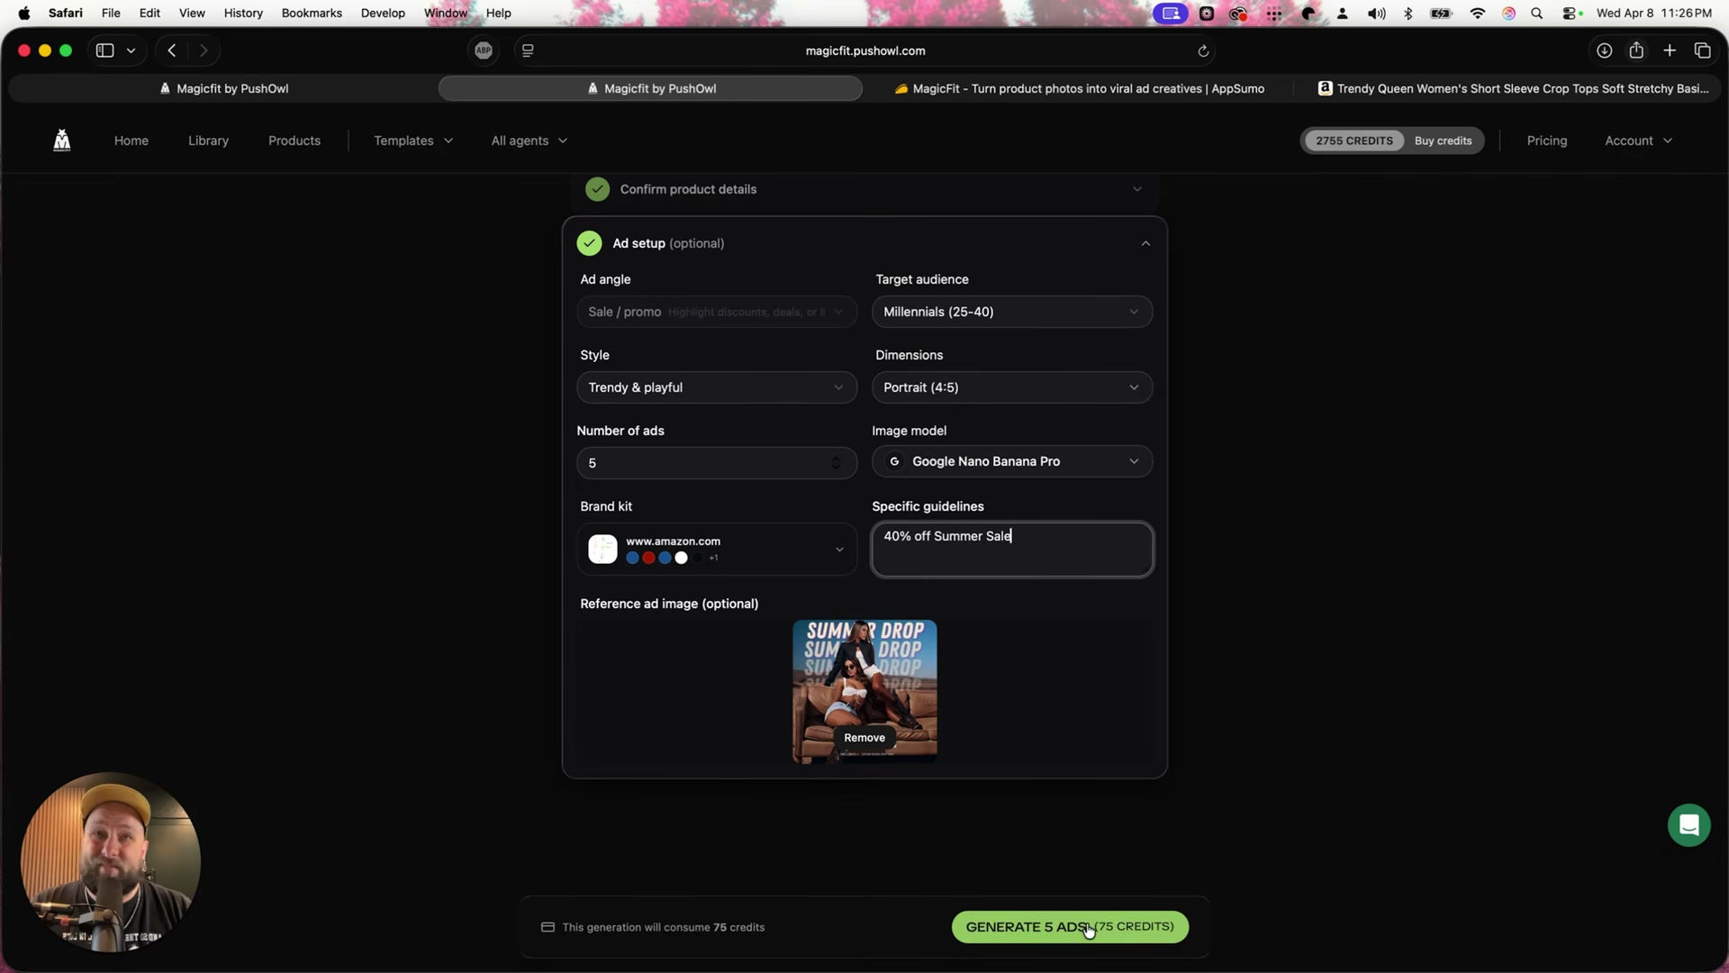Click the Confirm product details checkmark
This screenshot has width=1729, height=973.
597,189
